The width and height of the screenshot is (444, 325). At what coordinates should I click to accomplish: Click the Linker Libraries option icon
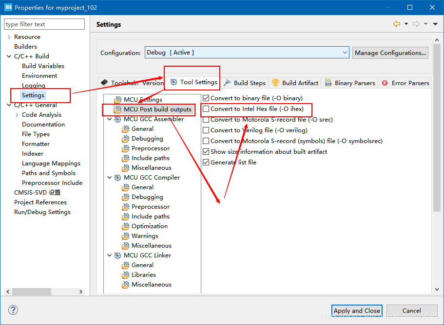pyautogui.click(x=125, y=275)
